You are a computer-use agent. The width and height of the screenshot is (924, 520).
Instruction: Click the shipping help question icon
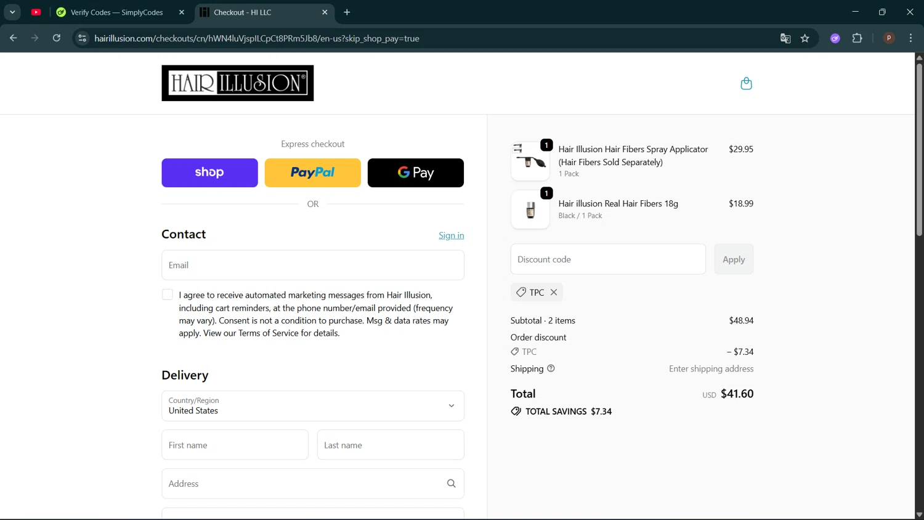pos(551,368)
